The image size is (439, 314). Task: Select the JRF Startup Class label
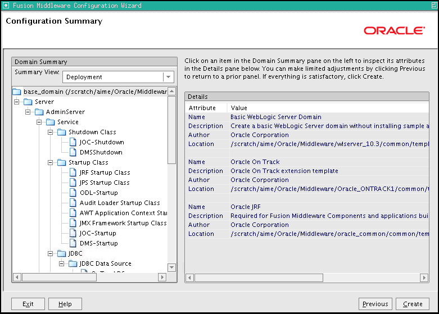pos(105,172)
